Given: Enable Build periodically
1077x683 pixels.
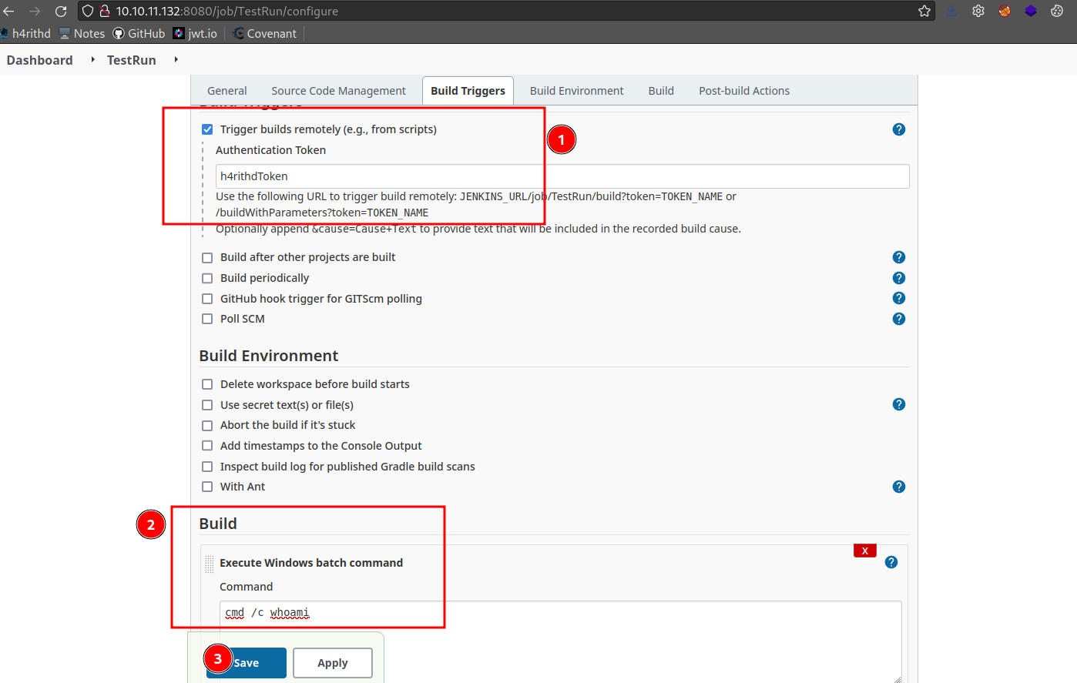Looking at the screenshot, I should [x=207, y=278].
